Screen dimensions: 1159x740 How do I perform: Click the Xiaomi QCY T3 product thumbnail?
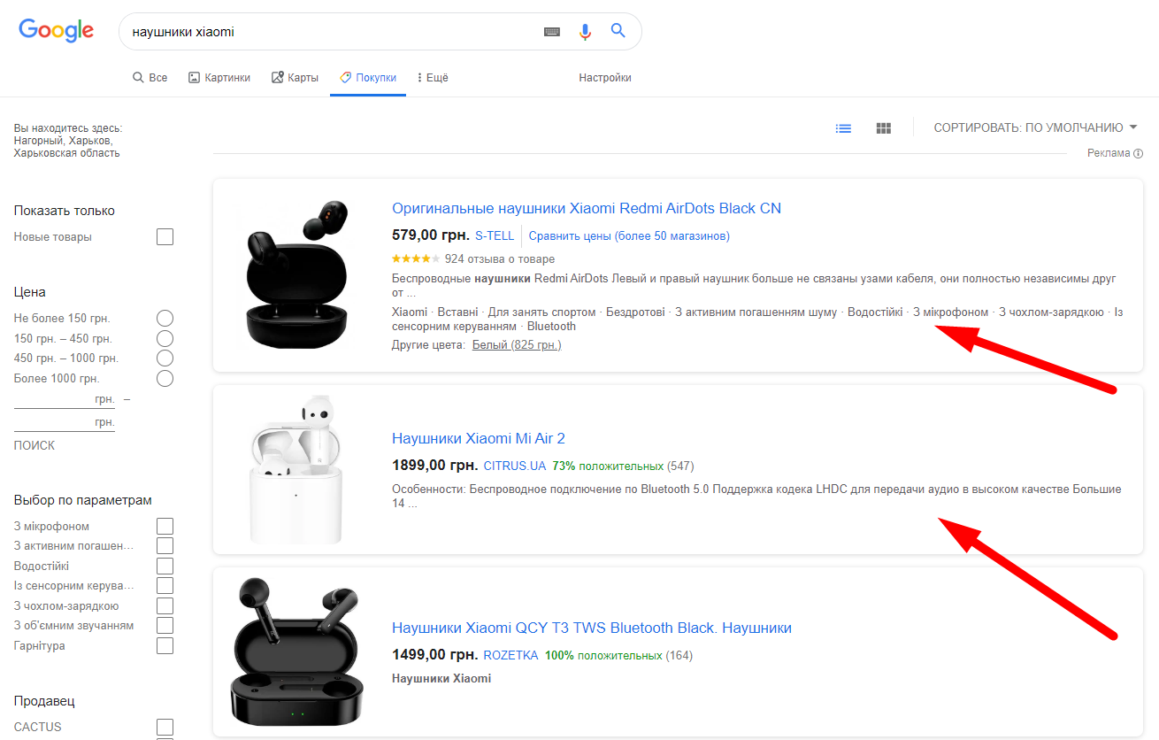(296, 651)
